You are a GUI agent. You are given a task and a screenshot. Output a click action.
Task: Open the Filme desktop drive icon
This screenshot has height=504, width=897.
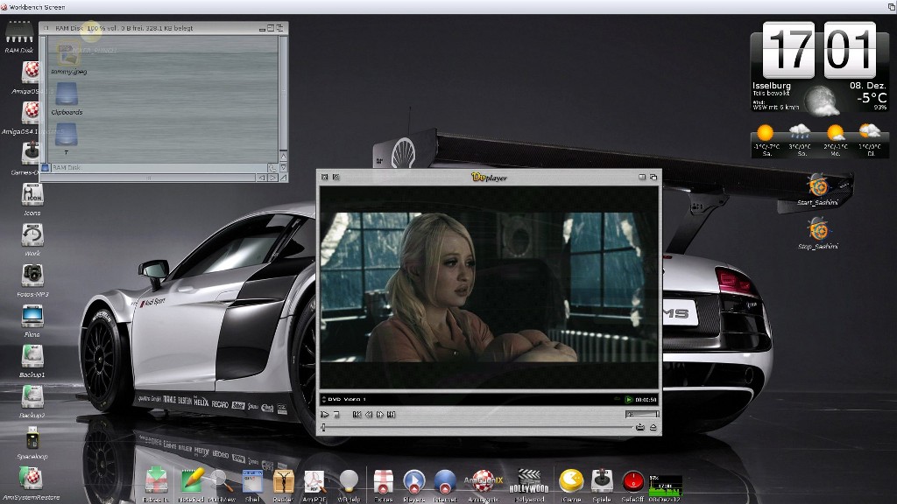32,315
